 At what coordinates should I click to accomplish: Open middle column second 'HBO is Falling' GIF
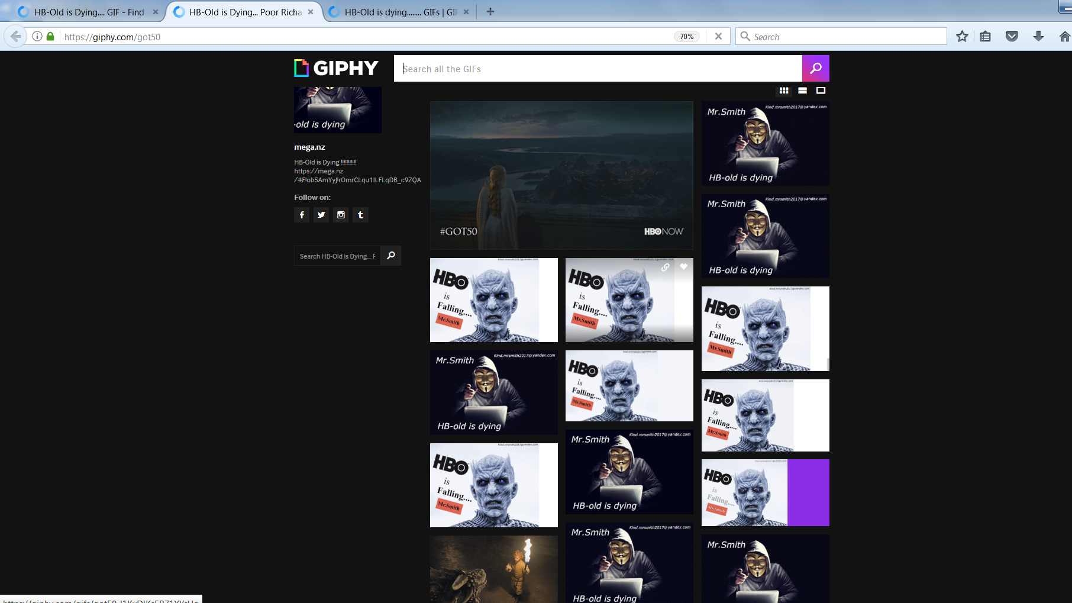(x=629, y=386)
